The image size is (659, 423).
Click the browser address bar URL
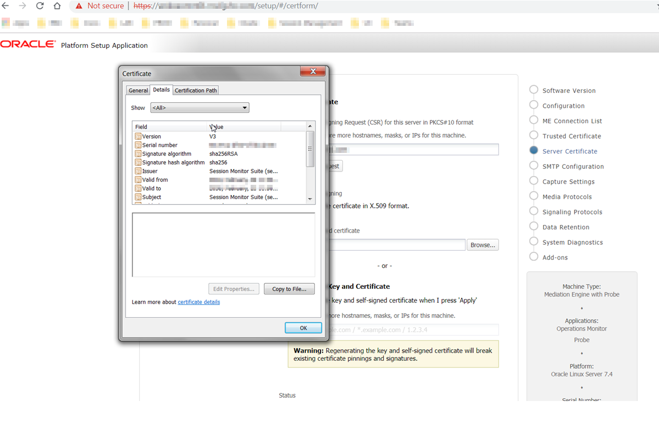[226, 6]
